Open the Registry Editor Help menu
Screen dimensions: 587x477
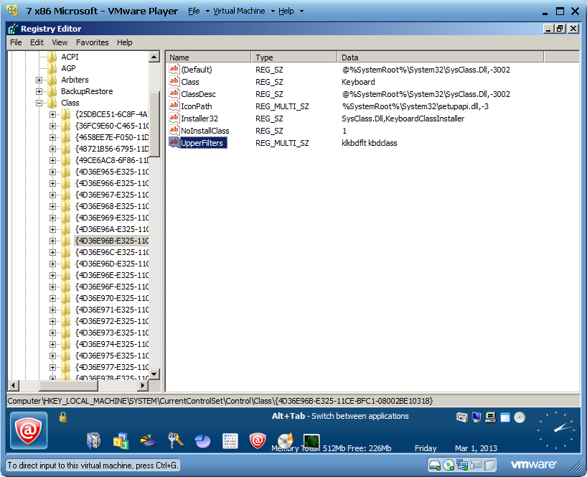pos(125,42)
